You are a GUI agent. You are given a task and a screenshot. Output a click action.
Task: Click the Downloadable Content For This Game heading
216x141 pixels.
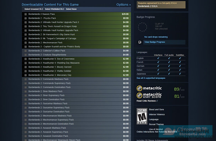click(x=50, y=5)
